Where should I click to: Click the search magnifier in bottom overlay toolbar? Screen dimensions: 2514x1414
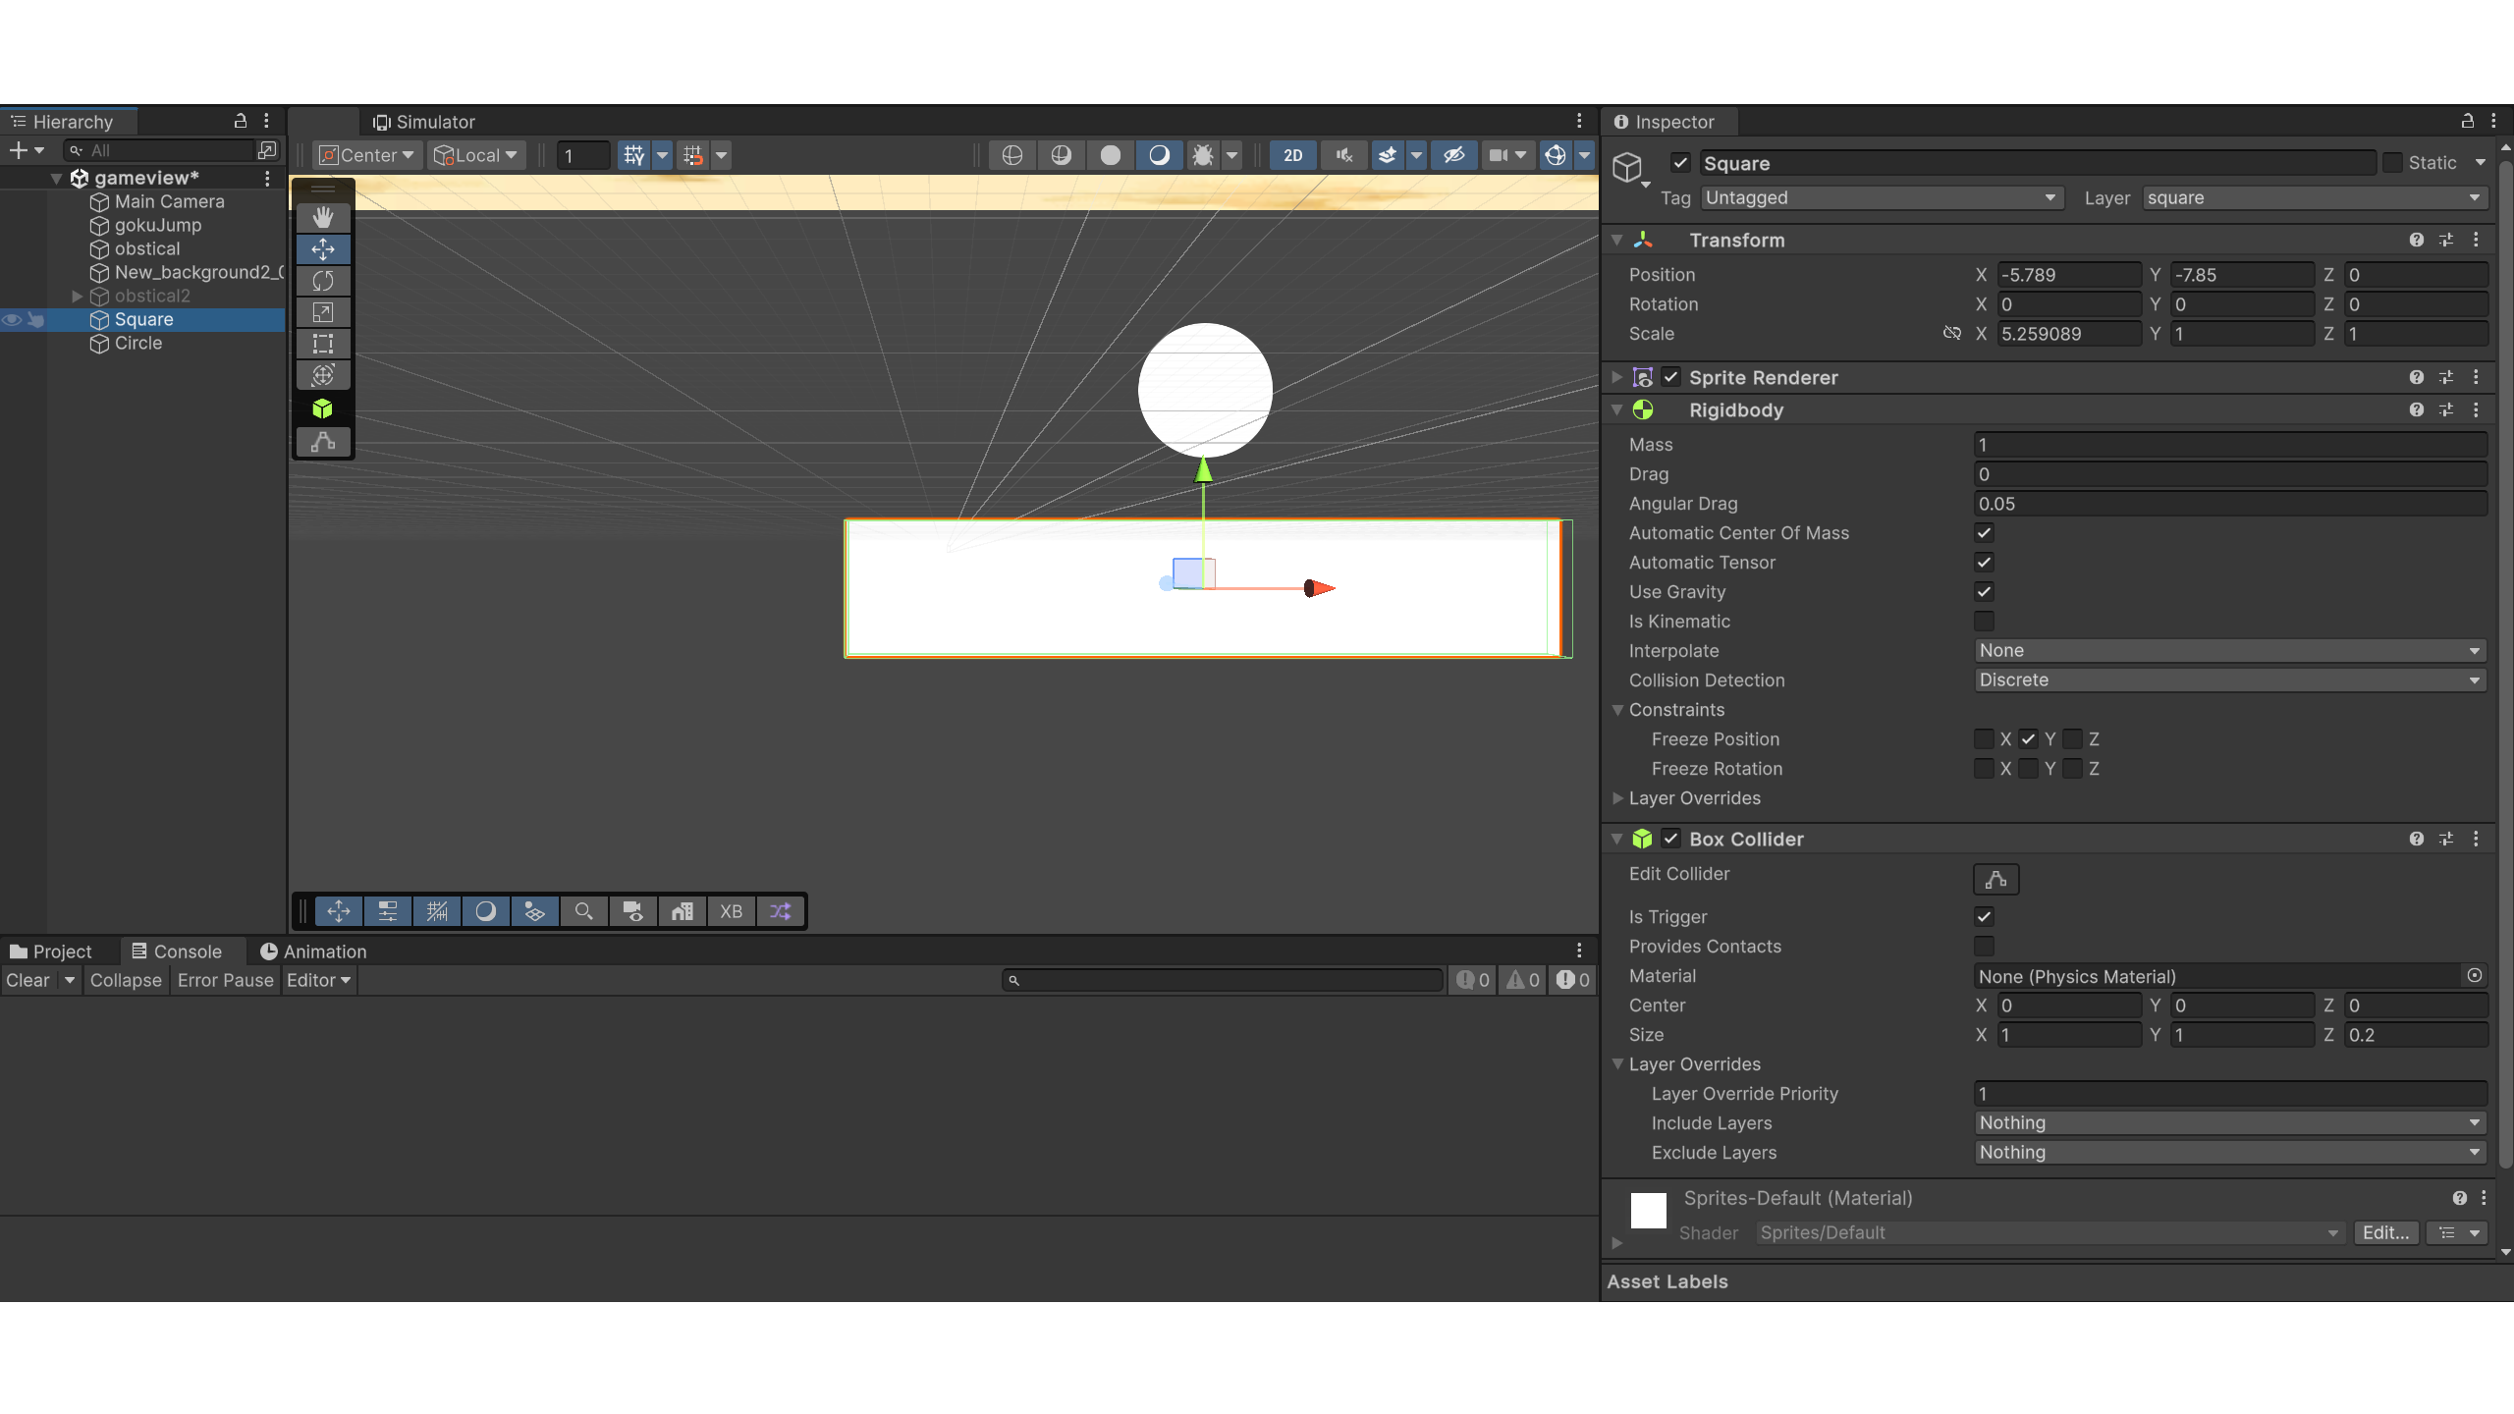coord(583,911)
